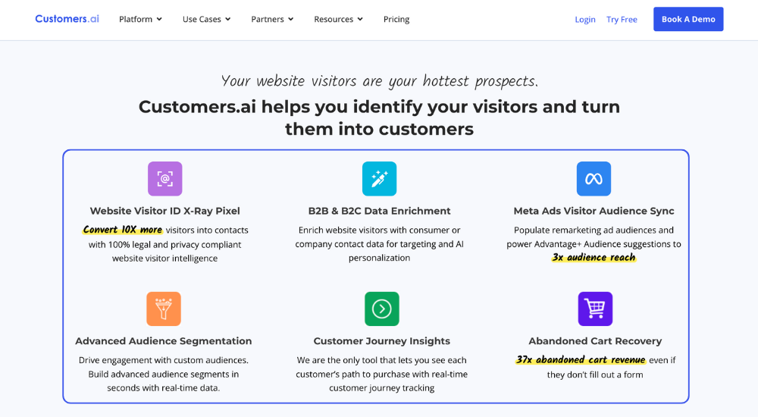Click the purple Abandoned Cart shopping cart icon
Viewport: 758px width, 417px height.
tap(595, 309)
